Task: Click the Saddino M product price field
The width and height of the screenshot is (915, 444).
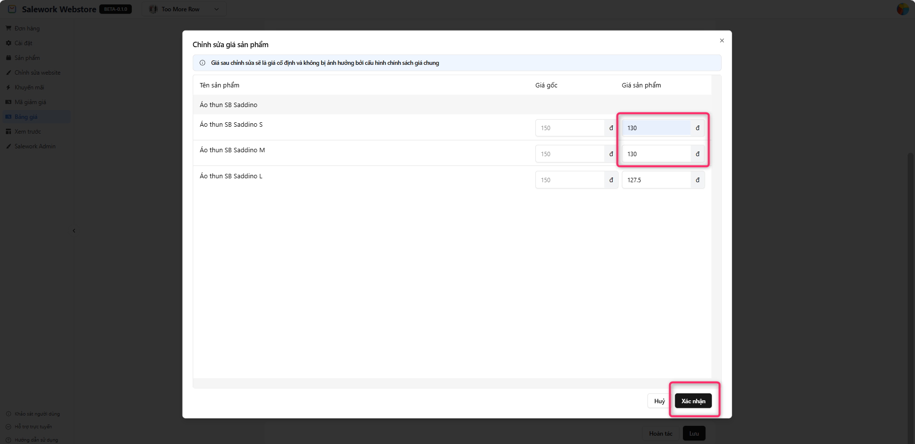Action: (x=656, y=154)
